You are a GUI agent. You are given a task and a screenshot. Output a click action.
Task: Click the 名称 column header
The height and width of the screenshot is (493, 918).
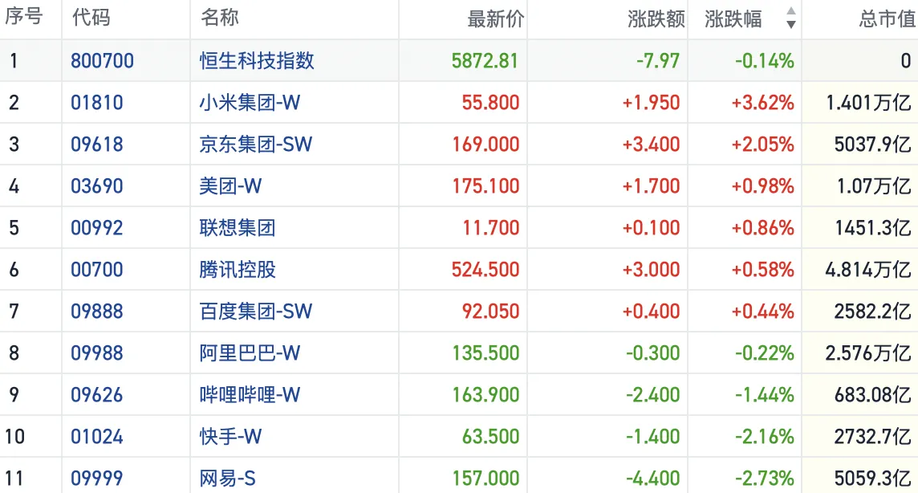[x=220, y=18]
